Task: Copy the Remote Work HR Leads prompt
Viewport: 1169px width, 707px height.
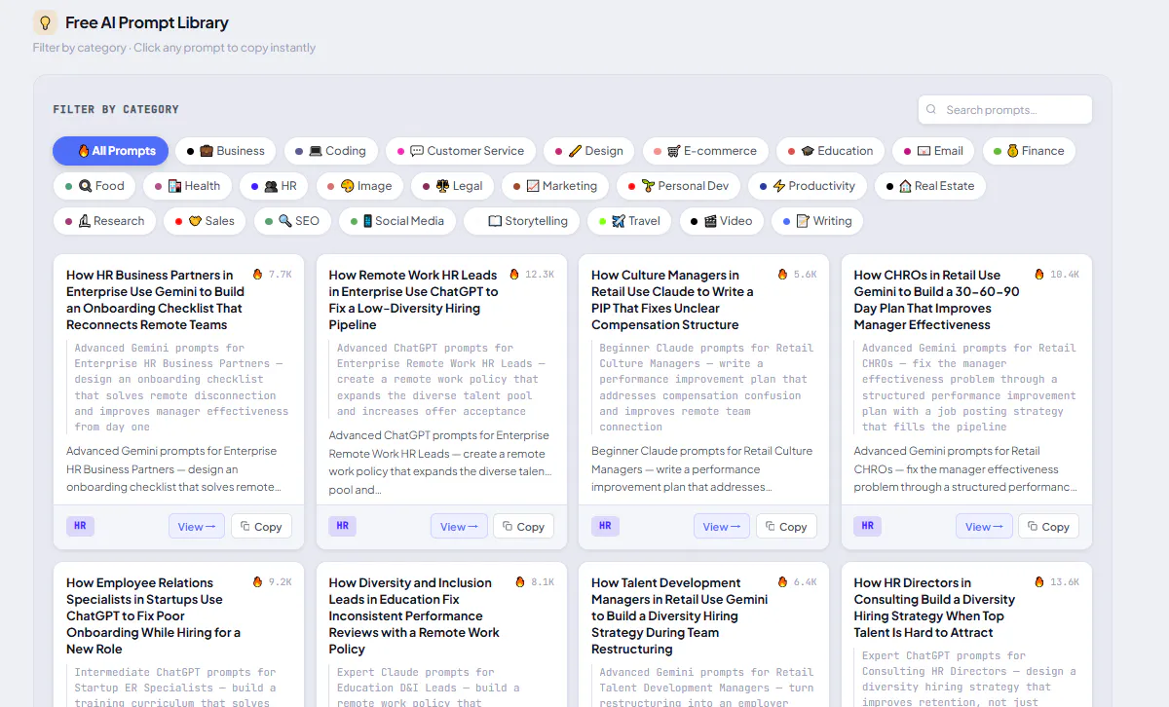Action: click(523, 526)
